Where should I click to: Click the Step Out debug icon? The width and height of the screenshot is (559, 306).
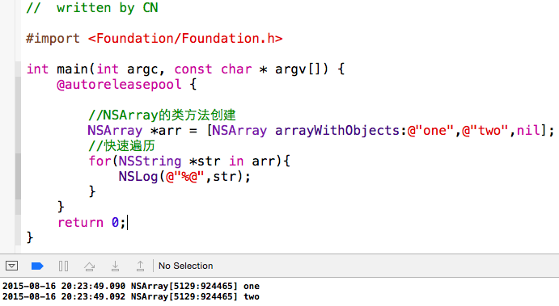tap(141, 266)
